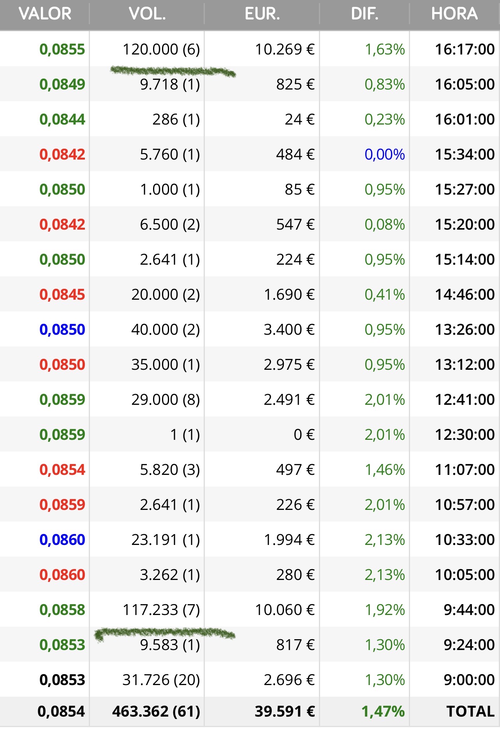The height and width of the screenshot is (738, 500).
Task: Select the 226 € amount cell
Action: click(x=295, y=505)
